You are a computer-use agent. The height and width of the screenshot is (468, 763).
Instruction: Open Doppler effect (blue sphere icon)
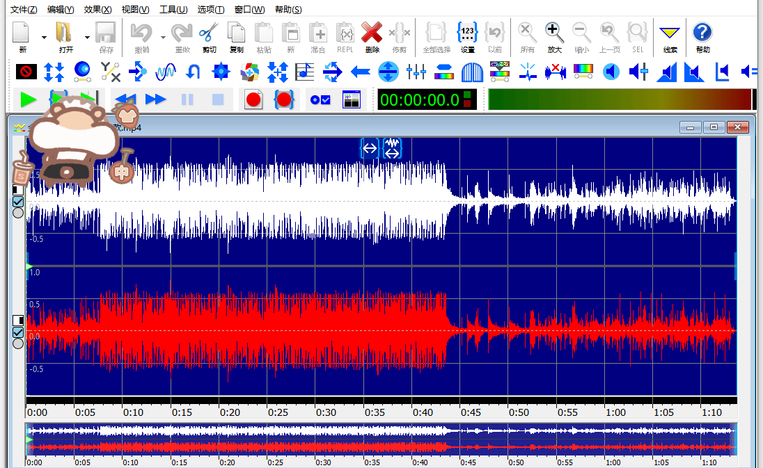pyautogui.click(x=82, y=72)
